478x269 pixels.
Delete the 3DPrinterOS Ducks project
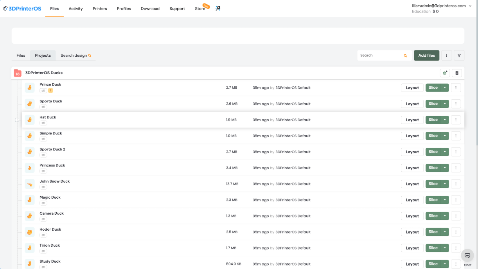tap(457, 73)
